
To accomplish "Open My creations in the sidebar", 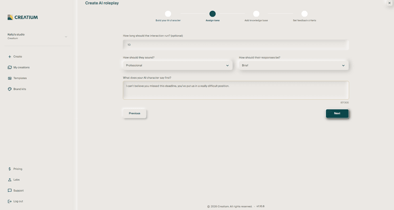I will 21,67.
